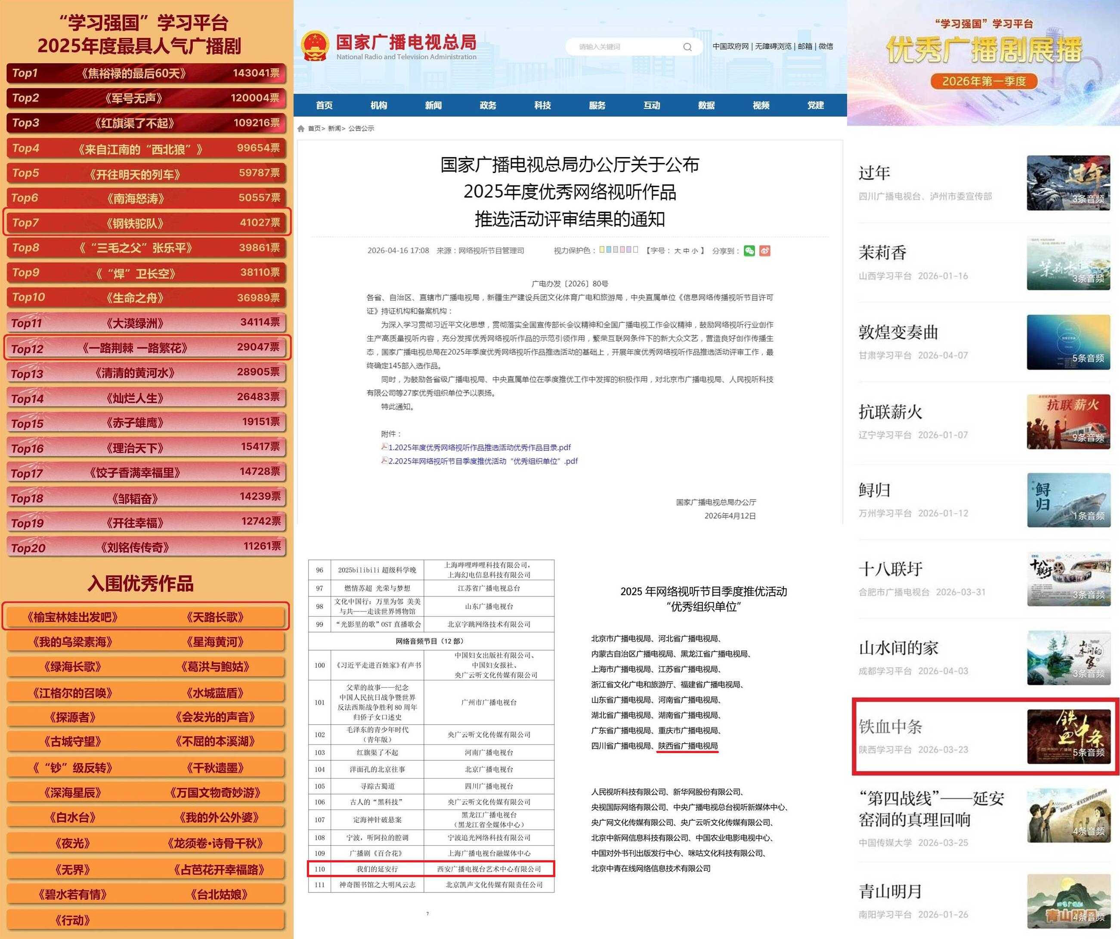Open the 互动 menu item
The image size is (1120, 939).
[x=652, y=105]
